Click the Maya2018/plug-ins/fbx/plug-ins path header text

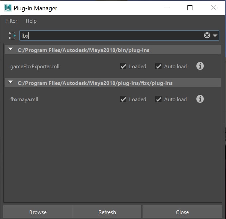[x=95, y=83]
